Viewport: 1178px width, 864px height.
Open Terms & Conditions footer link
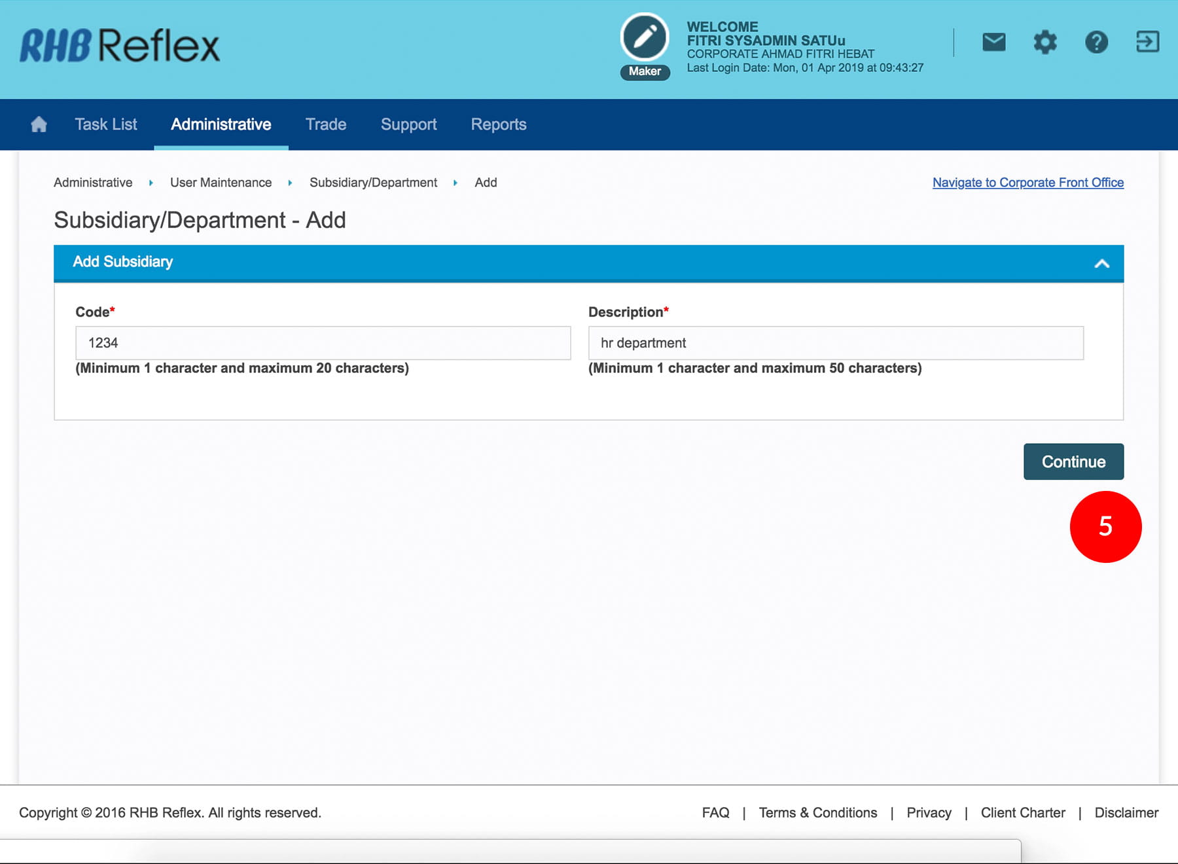tap(817, 812)
